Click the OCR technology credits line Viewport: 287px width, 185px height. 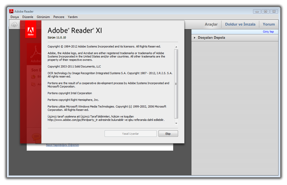110,75
